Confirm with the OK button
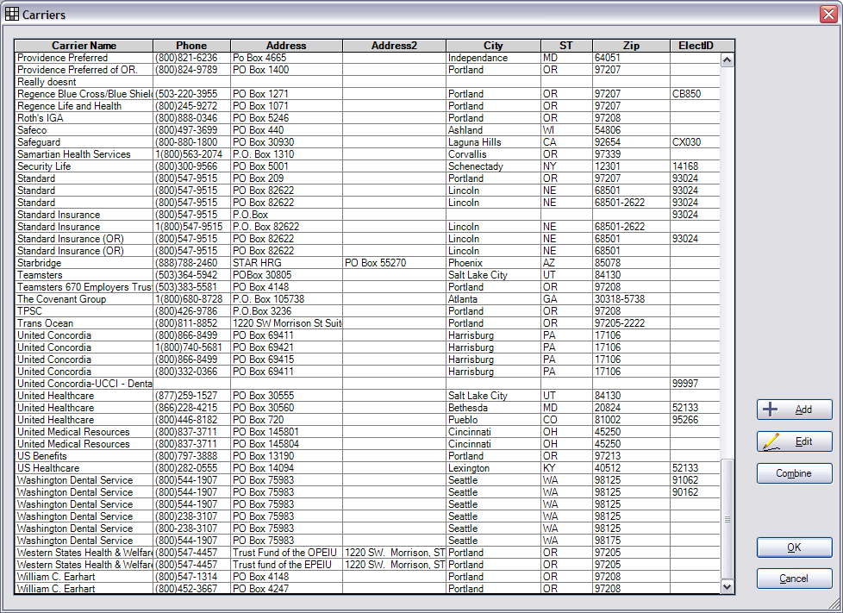Viewport: 843px width, 613px height. click(x=794, y=547)
